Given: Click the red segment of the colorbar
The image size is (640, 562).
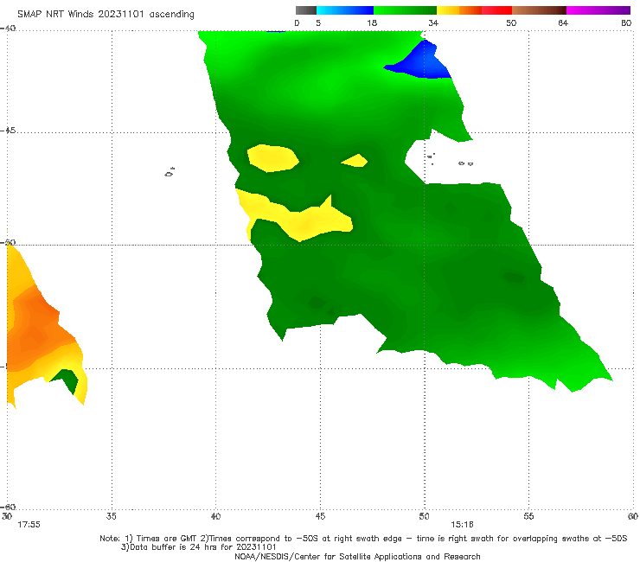Looking at the screenshot, I should pyautogui.click(x=496, y=10).
